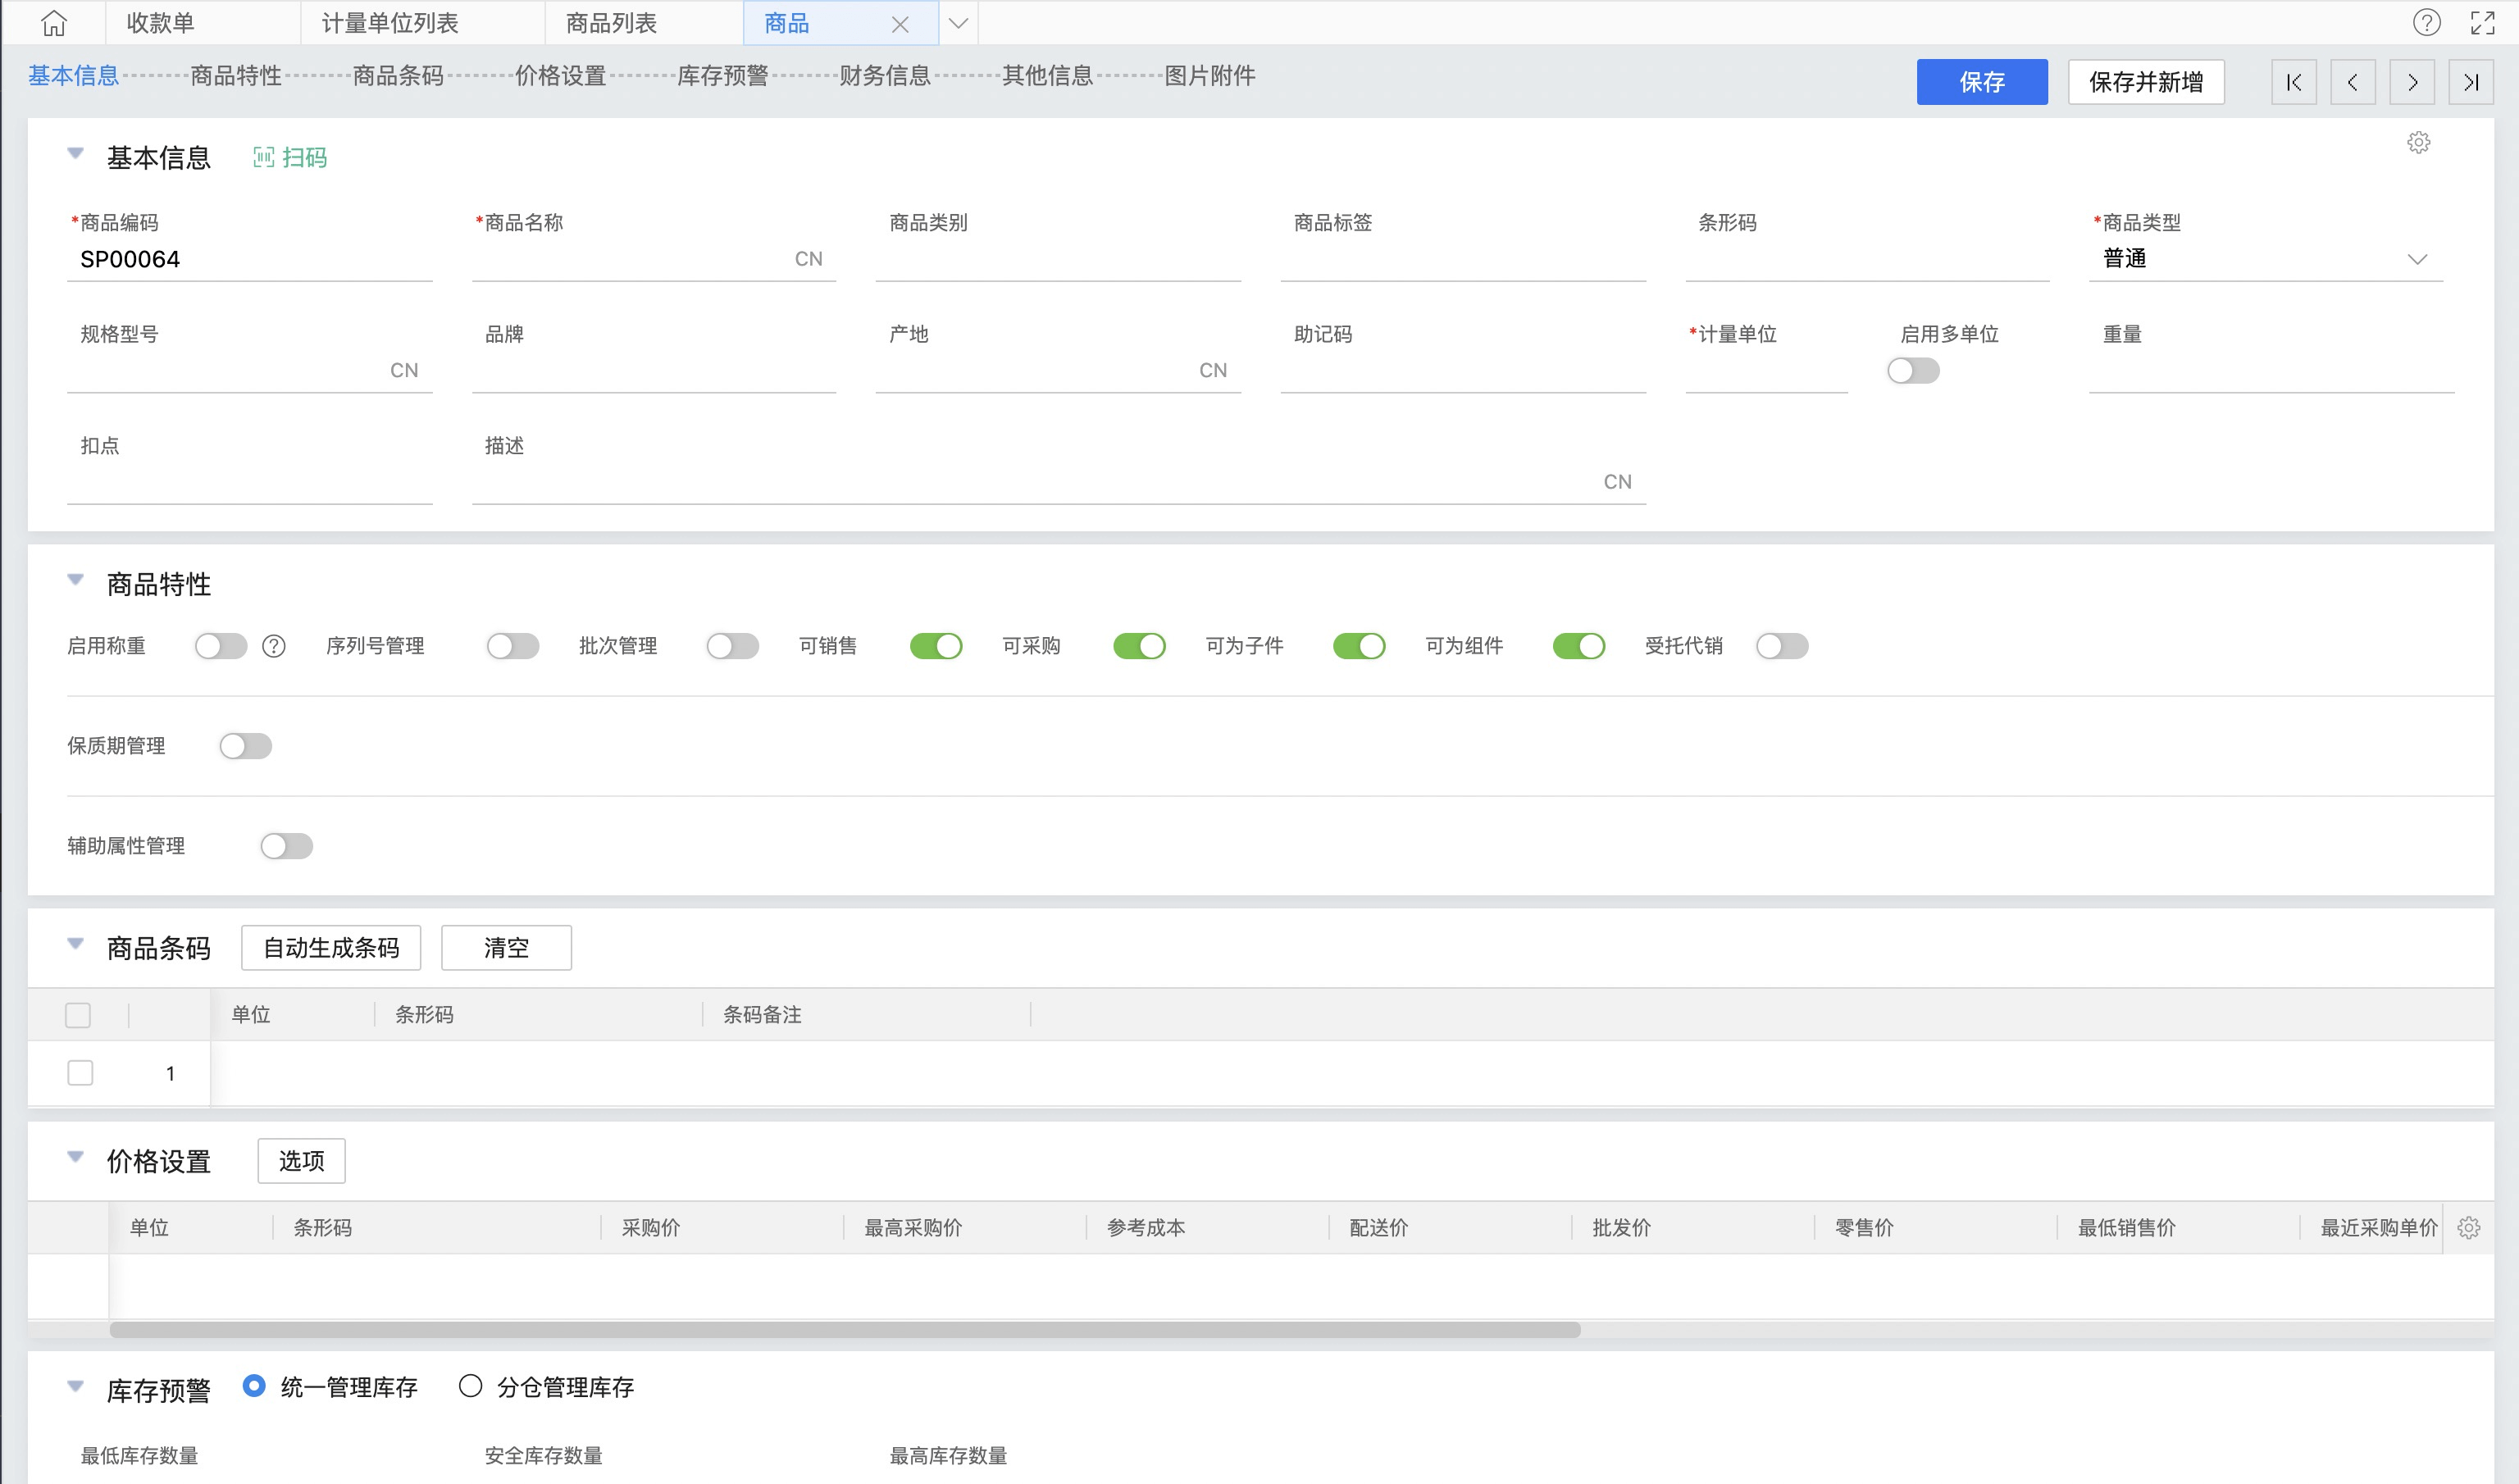Viewport: 2519px width, 1484px height.
Task: Click the blue 保存 button
Action: 1981,82
